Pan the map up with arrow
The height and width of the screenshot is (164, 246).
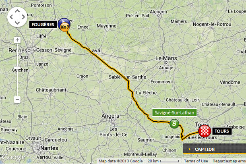coord(17,11)
